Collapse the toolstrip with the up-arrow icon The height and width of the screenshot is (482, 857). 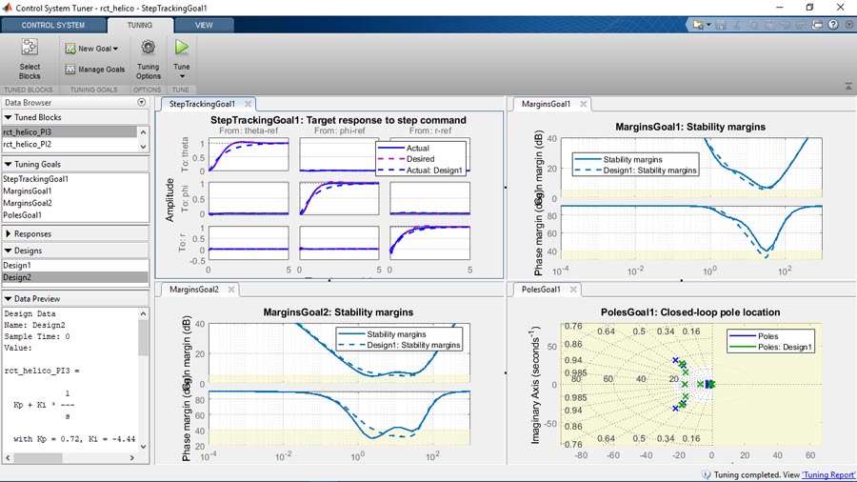pyautogui.click(x=847, y=87)
